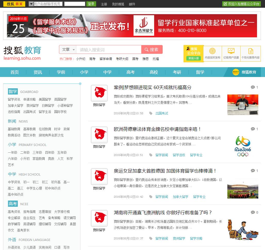Open the 中学 navigation tab

coord(107,72)
